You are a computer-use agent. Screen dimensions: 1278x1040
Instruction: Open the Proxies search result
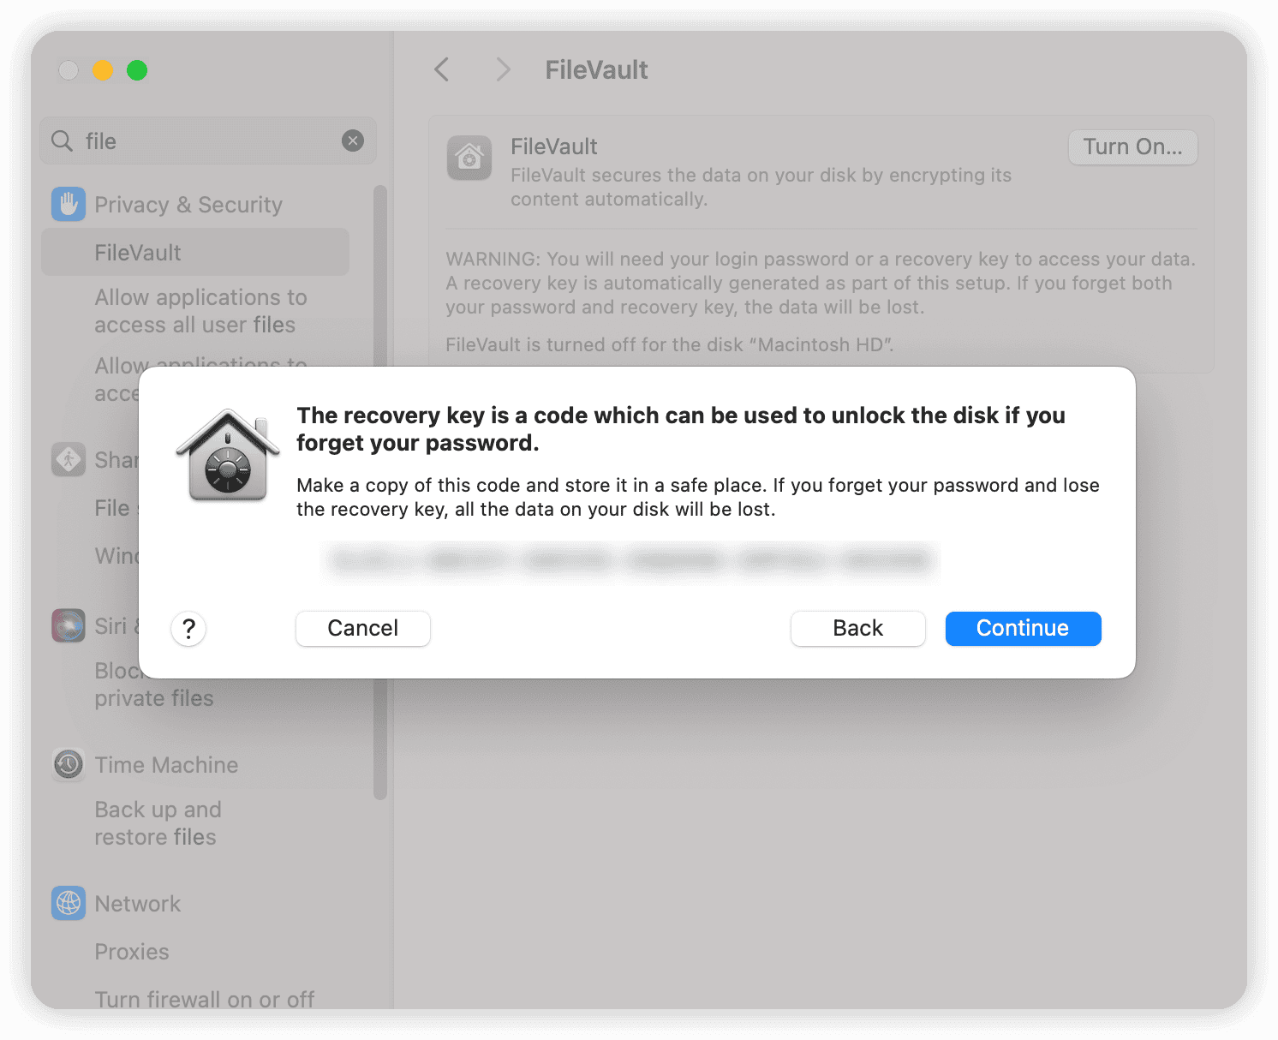tap(132, 952)
